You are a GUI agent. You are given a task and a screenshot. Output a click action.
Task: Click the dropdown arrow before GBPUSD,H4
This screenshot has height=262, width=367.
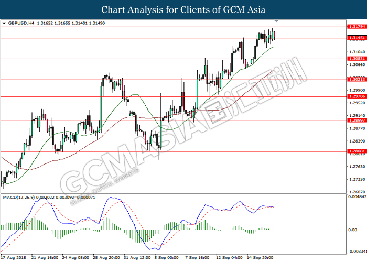[x=4, y=23]
